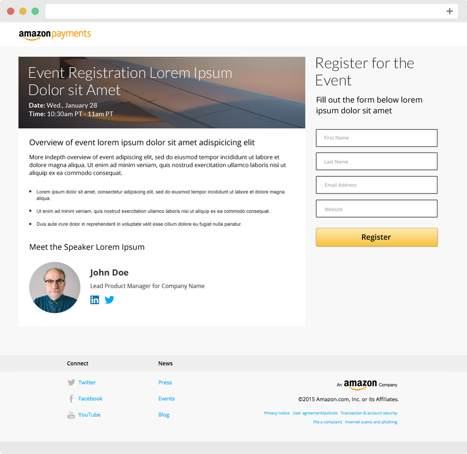Select the Email Address field

coord(377,185)
